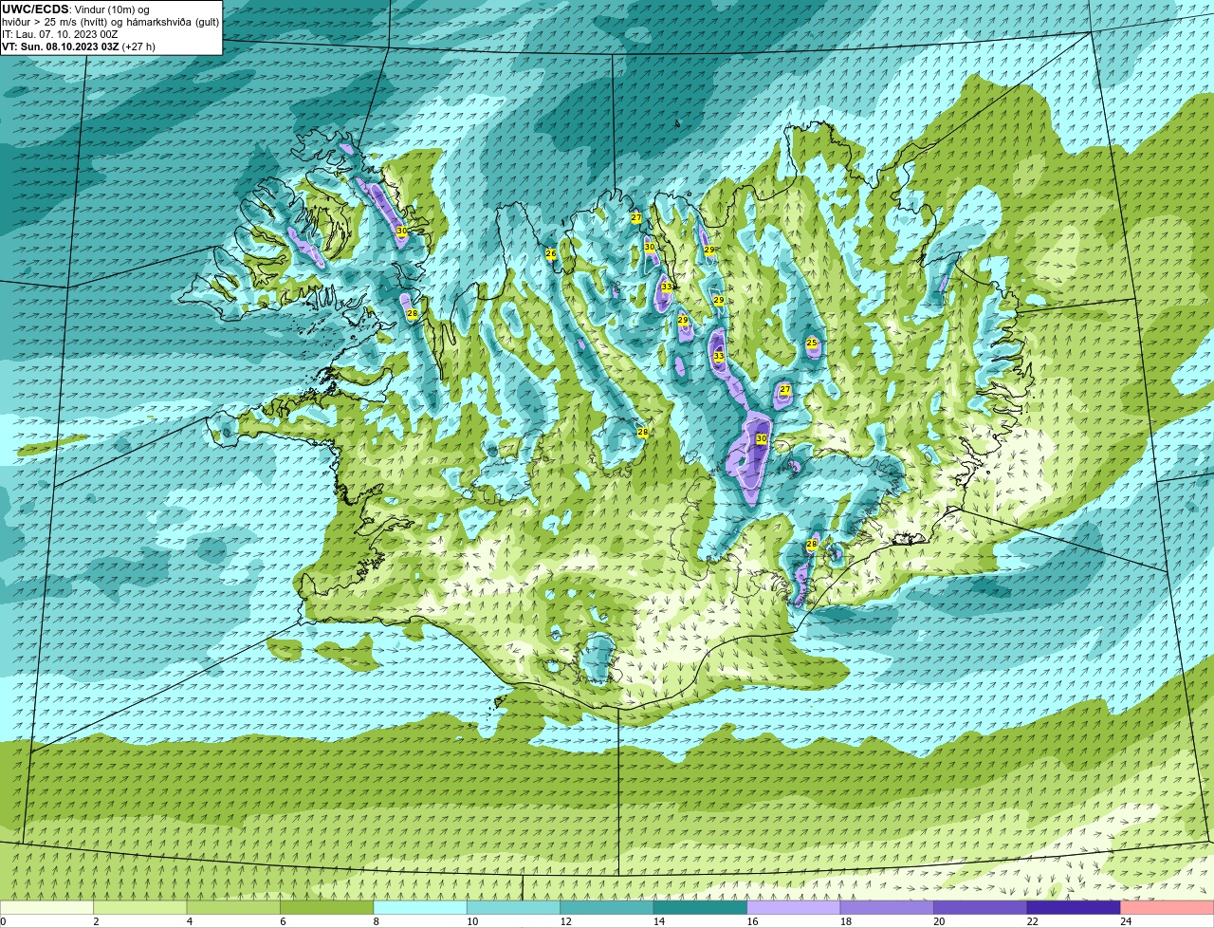The image size is (1214, 928).
Task: Click the legend scale tick label "0"
Action: pyautogui.click(x=3, y=921)
